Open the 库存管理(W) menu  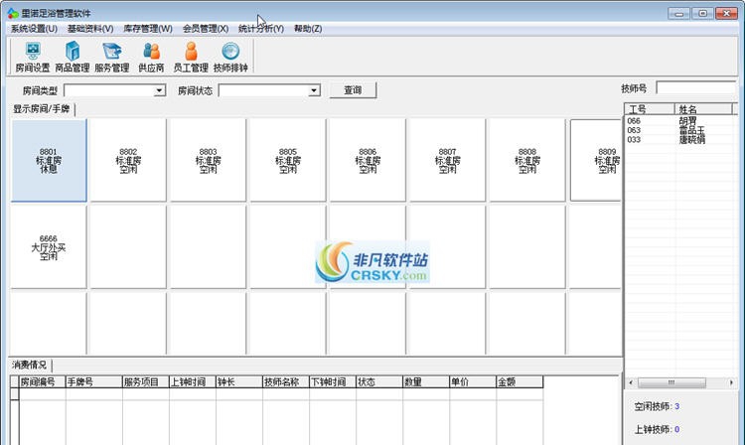(x=148, y=29)
